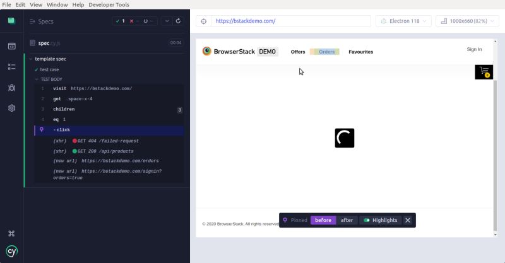Click the bstackdemo.com URL in the address bar
Viewport: 505px width, 263px height.
pyautogui.click(x=246, y=21)
